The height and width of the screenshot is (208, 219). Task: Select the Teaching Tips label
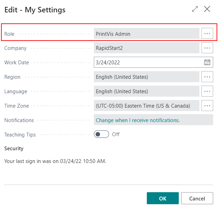[x=20, y=135]
